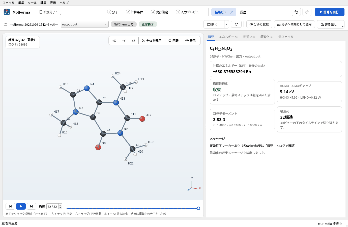Open the output.out file combo box

click(85, 24)
